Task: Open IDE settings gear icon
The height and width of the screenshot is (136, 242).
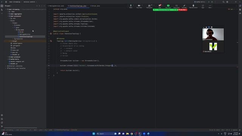Action: [x=227, y=2]
